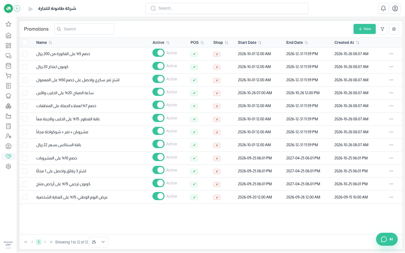Open the boxes inventory icon in sidebar
405x253 pixels.
(x=8, y=106)
